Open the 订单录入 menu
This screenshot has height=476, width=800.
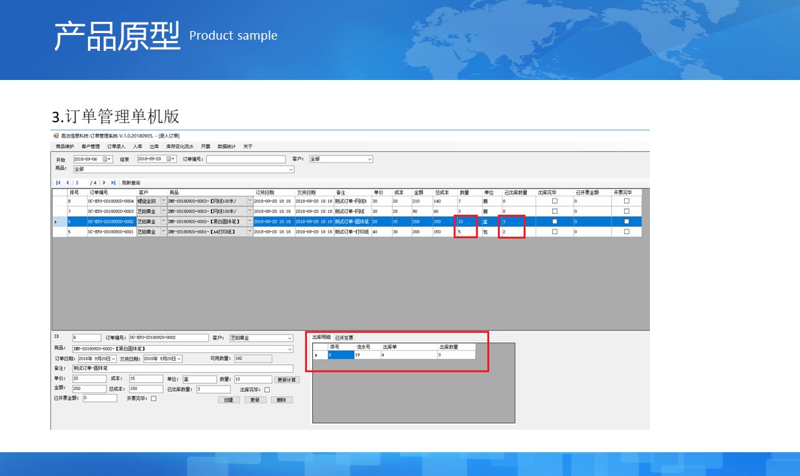[x=116, y=146]
